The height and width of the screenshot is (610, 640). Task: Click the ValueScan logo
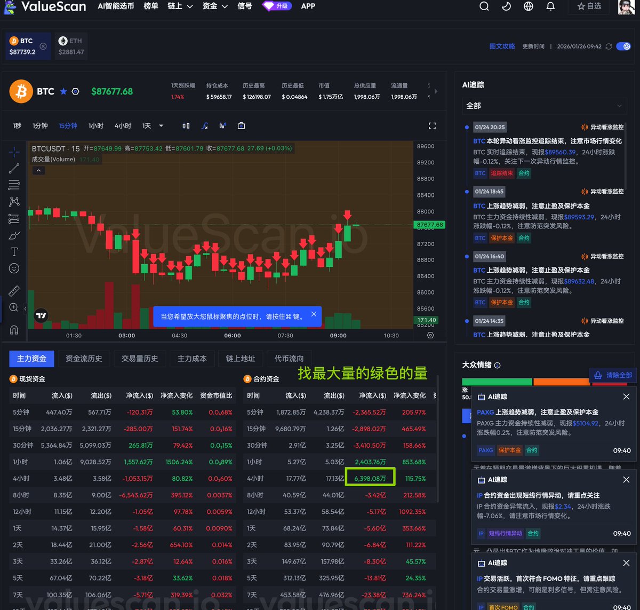pos(45,6)
